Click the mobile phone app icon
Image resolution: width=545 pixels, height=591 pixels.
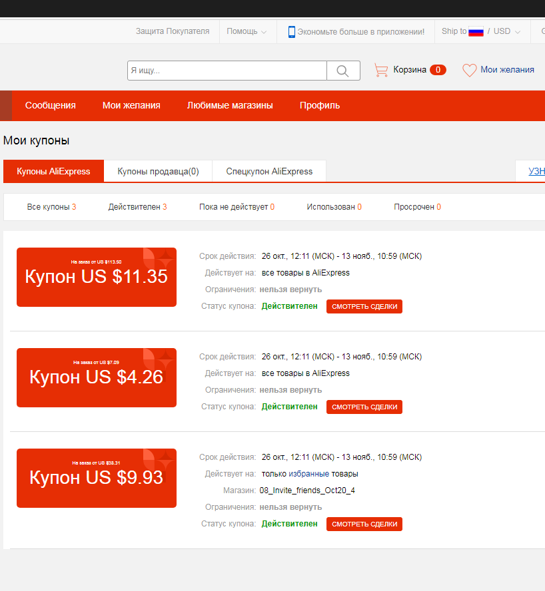coord(292,32)
